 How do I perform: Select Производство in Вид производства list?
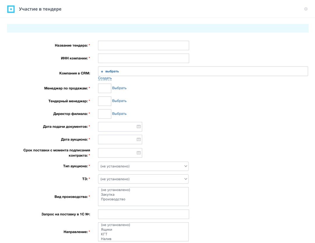pyautogui.click(x=113, y=199)
